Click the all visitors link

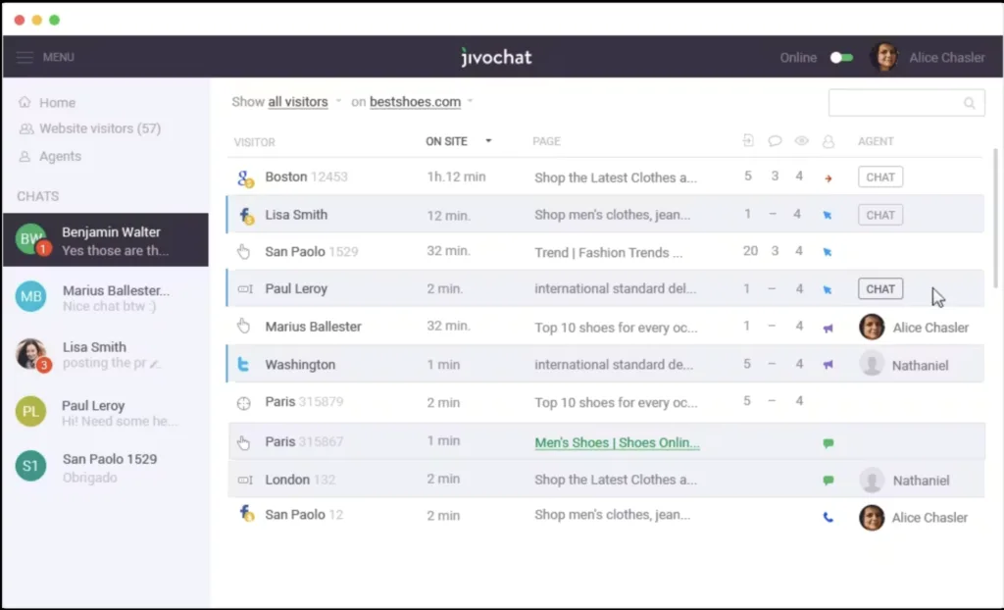point(298,101)
